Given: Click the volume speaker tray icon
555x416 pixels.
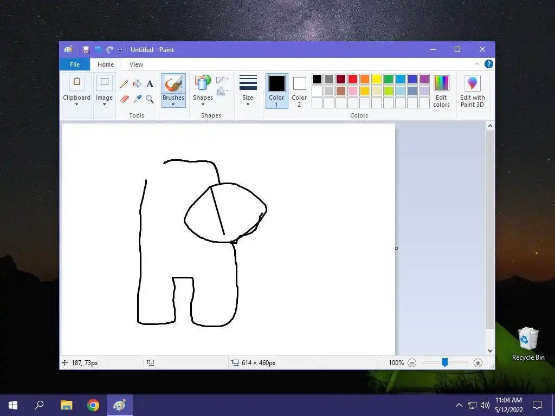Looking at the screenshot, I should click(485, 405).
